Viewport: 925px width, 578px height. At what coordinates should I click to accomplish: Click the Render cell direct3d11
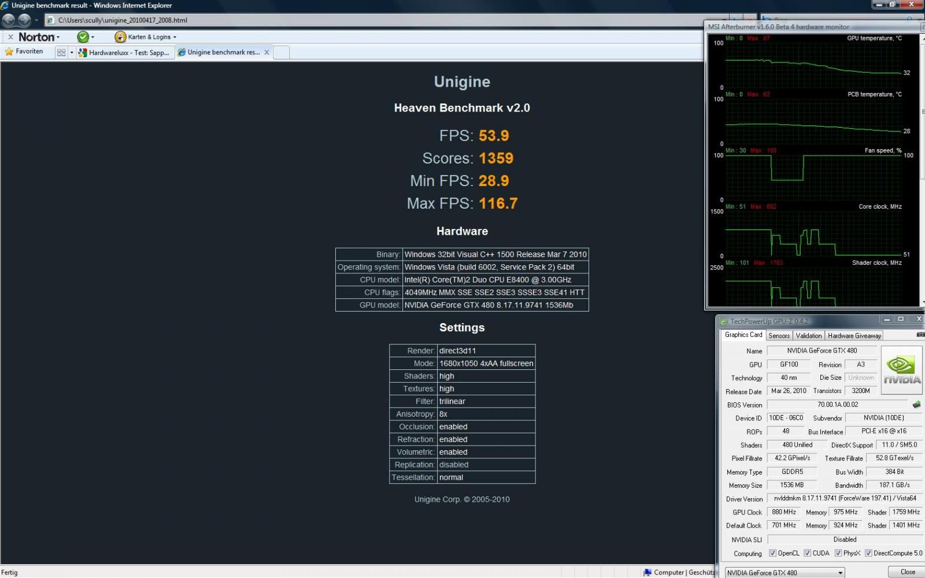point(486,351)
